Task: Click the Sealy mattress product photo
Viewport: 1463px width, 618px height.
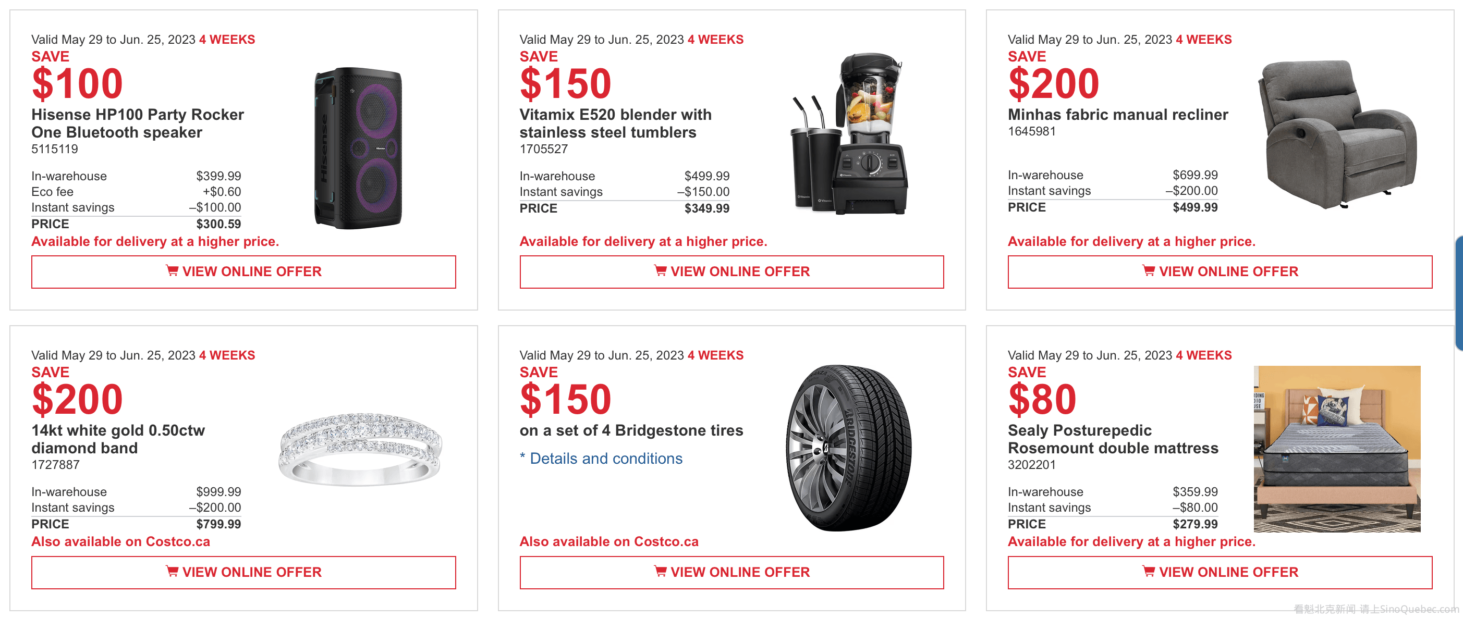Action: (1337, 449)
